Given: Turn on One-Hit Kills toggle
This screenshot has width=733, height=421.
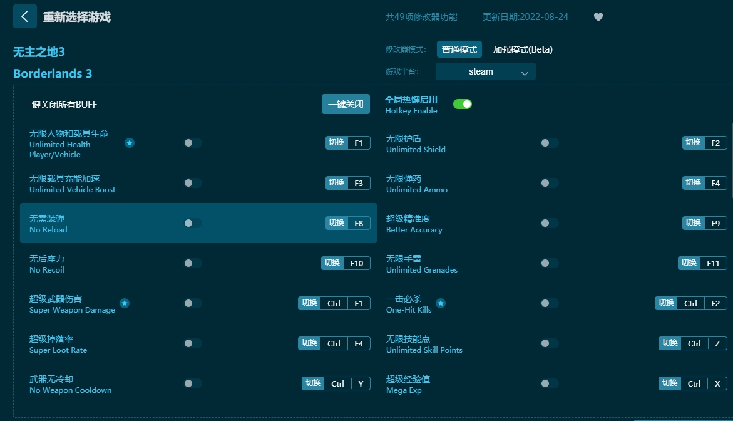Looking at the screenshot, I should pyautogui.click(x=550, y=303).
